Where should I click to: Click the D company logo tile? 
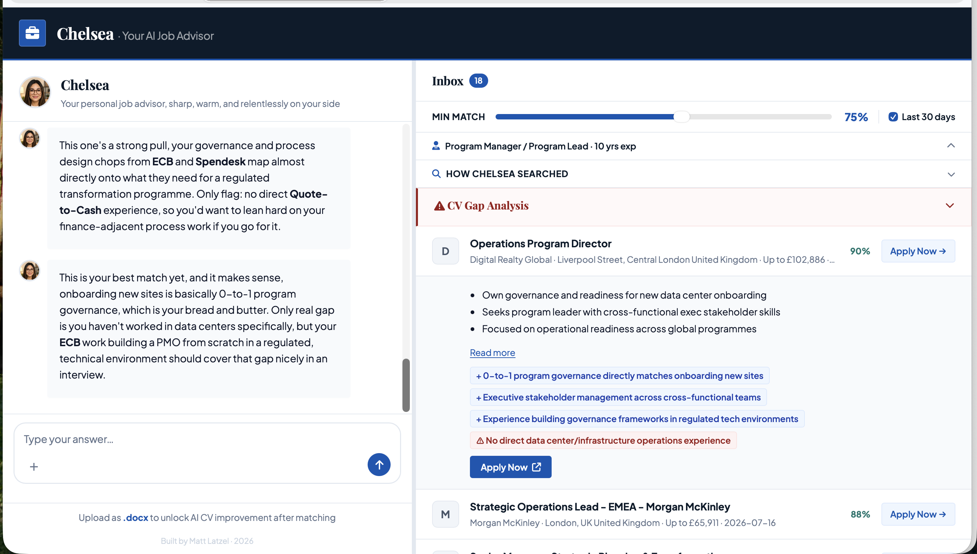tap(445, 251)
